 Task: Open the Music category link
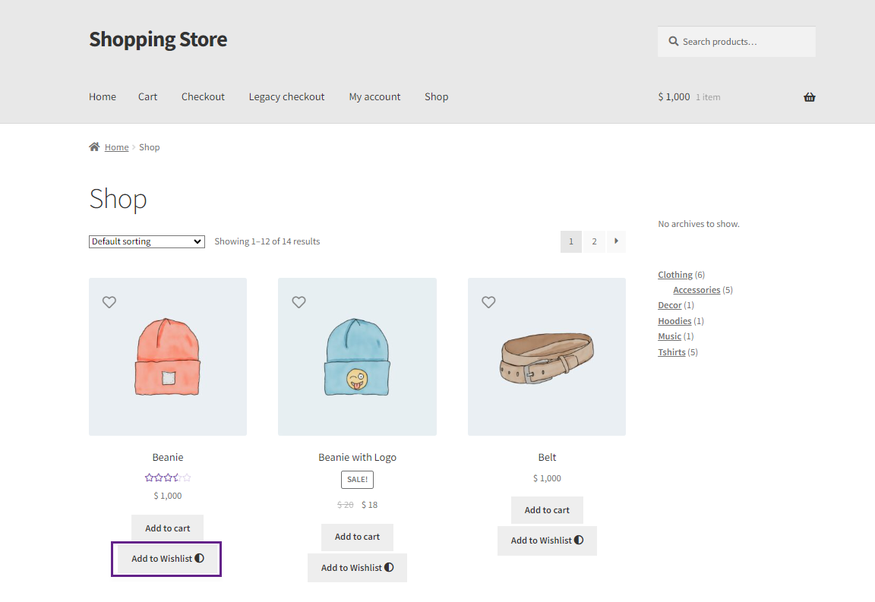[x=670, y=336]
